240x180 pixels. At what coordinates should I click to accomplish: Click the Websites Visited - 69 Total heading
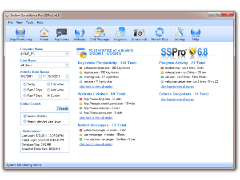click(101, 94)
